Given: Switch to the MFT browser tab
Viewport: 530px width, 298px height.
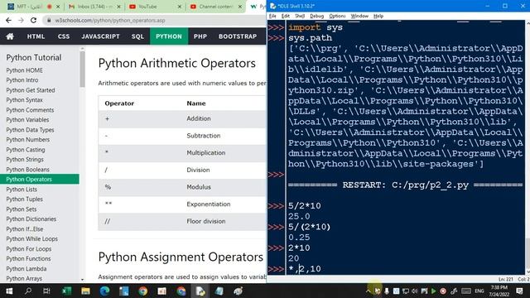Looking at the screenshot, I should tap(33, 7).
